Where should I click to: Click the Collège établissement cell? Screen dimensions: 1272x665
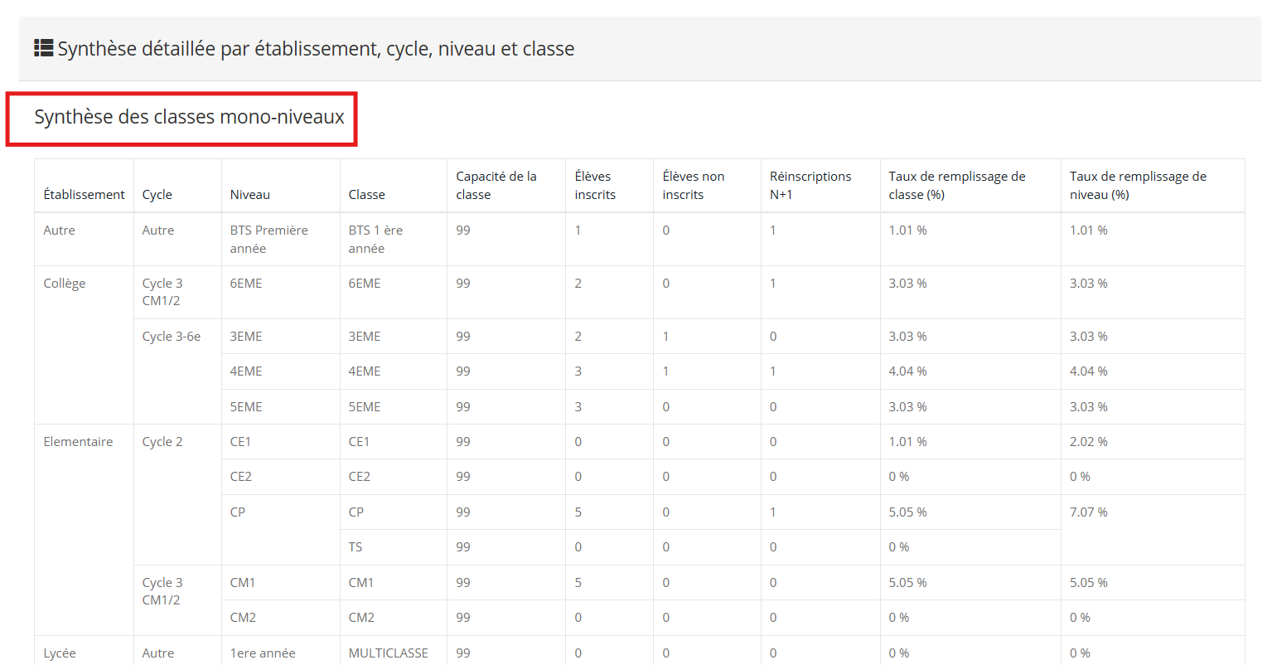[65, 284]
